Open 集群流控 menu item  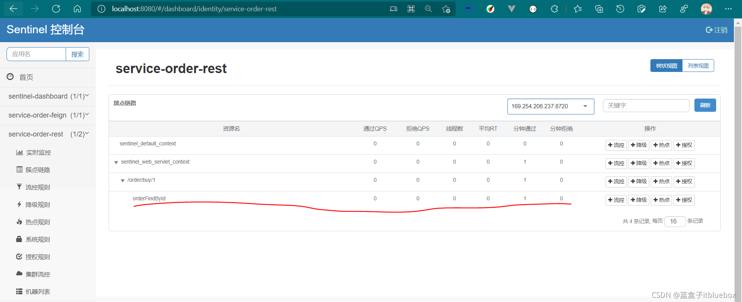point(33,274)
